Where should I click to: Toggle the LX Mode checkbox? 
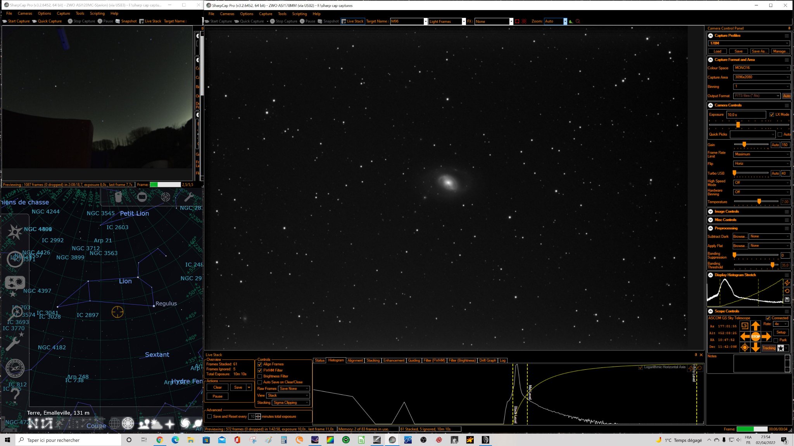click(772, 115)
